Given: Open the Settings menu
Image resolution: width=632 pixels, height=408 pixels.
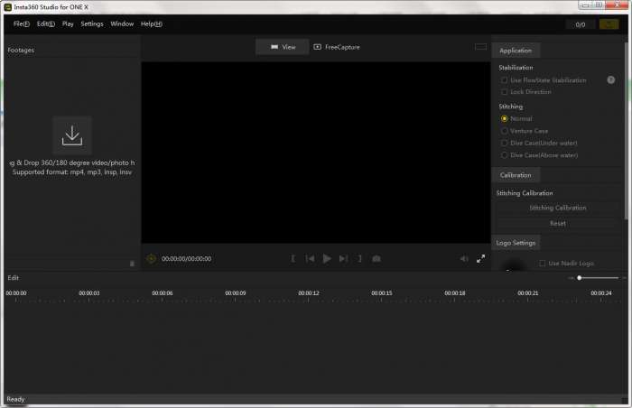Looking at the screenshot, I should (92, 23).
